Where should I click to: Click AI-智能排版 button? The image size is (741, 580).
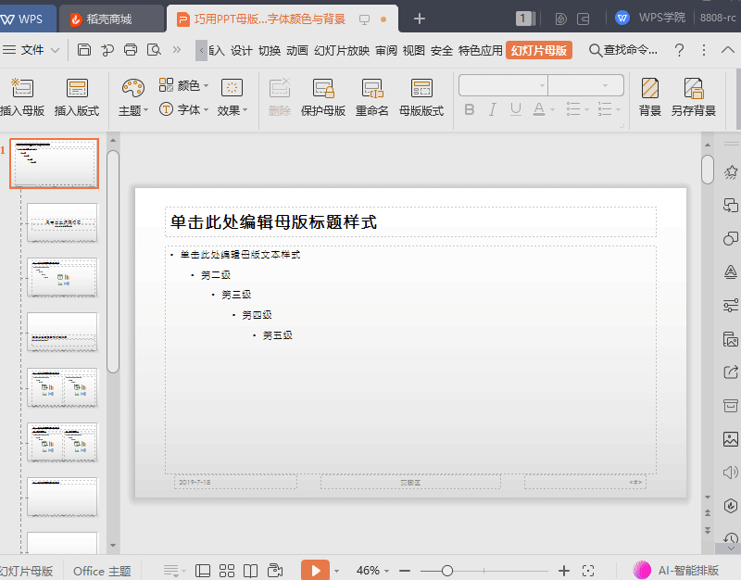676,570
